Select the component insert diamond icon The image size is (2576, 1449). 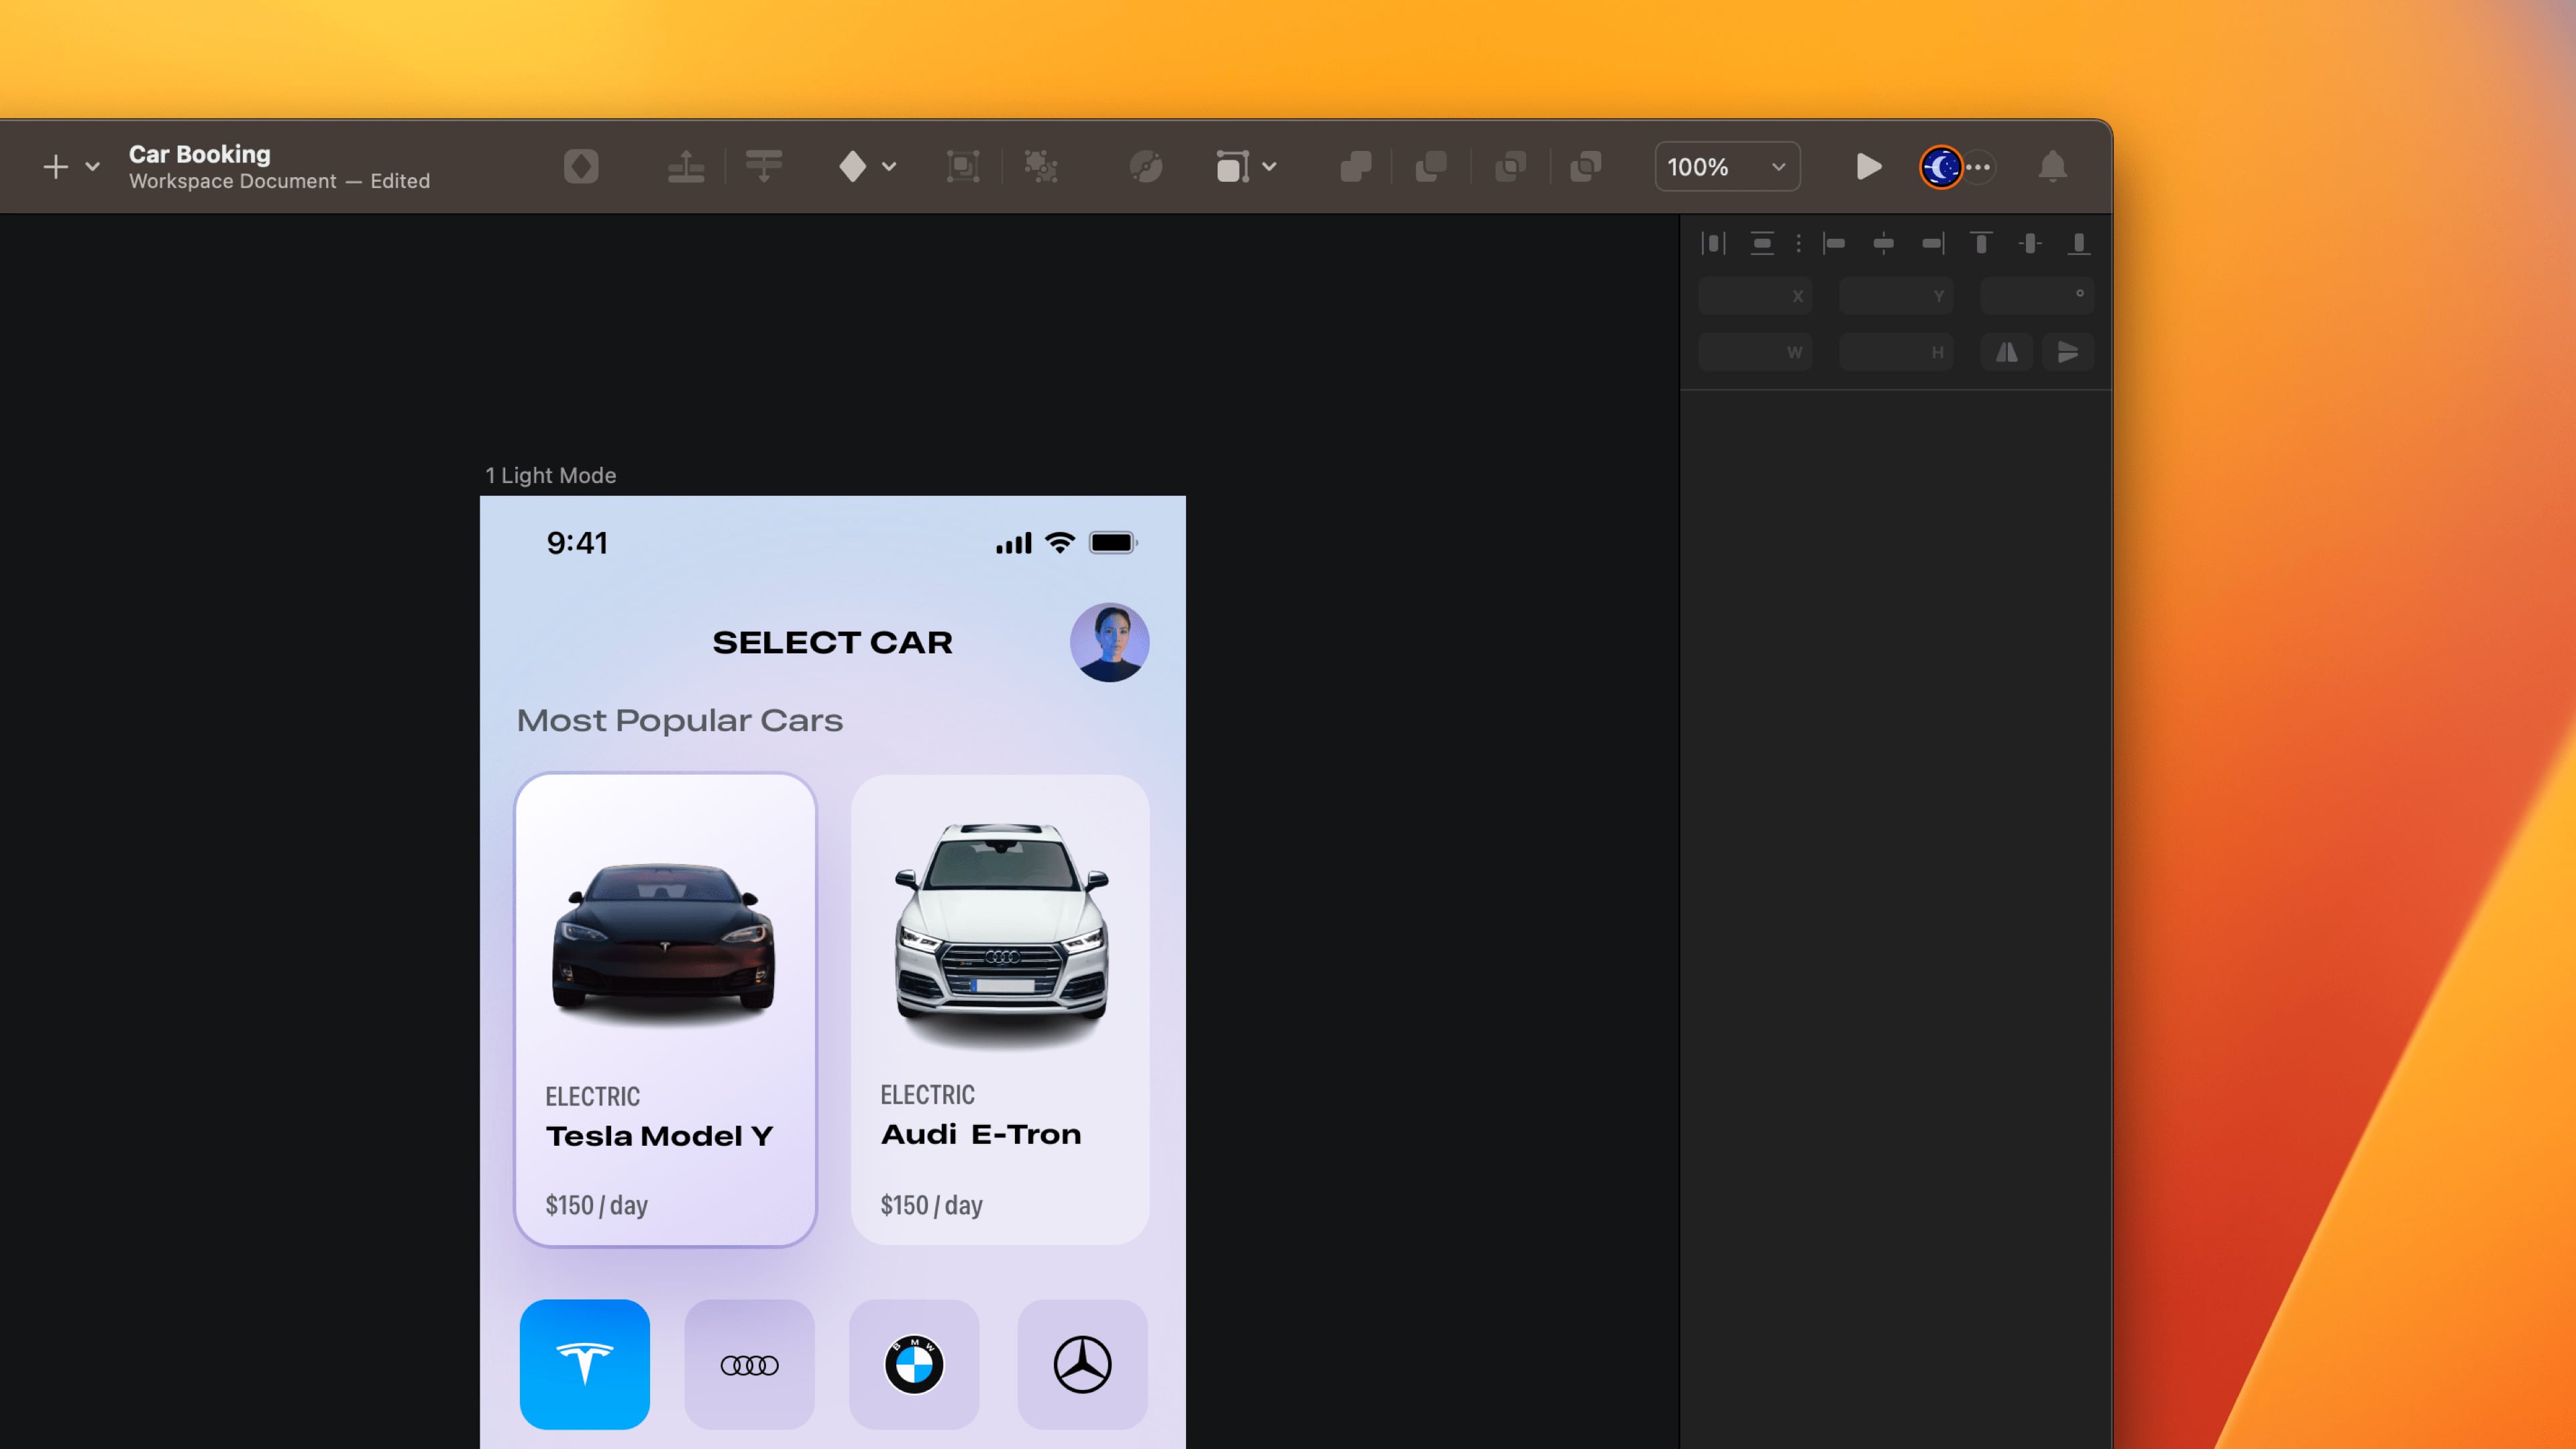pyautogui.click(x=582, y=166)
